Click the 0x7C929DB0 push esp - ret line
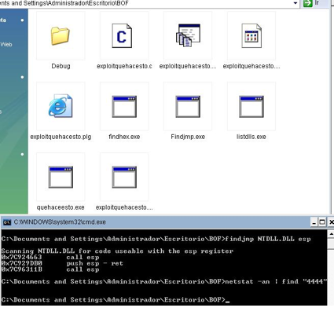This screenshot has width=334, height=315. [x=62, y=263]
